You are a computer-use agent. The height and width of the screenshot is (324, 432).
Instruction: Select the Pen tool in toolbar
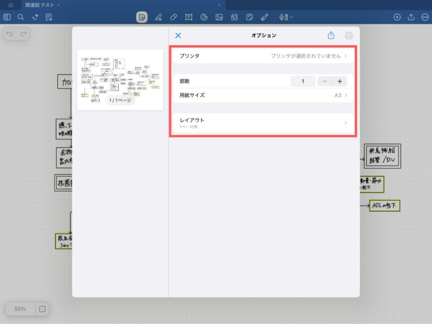[x=158, y=17]
